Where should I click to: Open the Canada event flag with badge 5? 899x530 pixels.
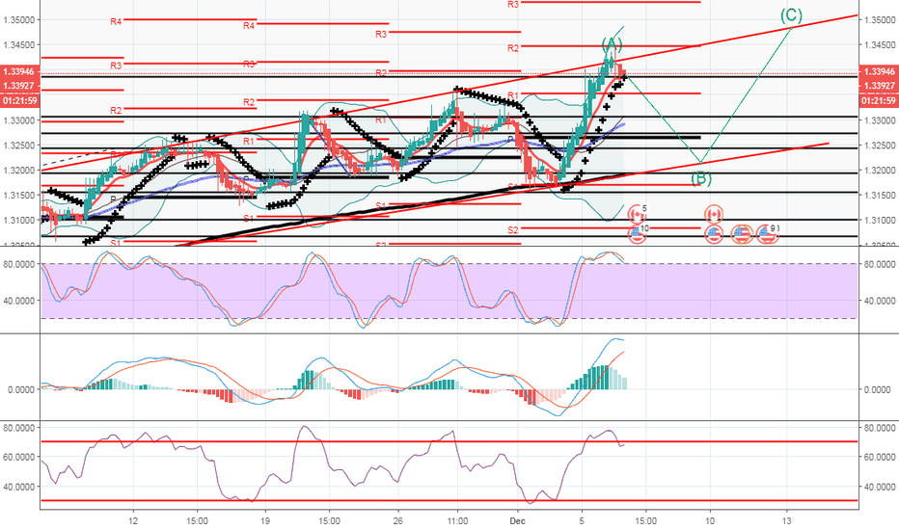637,214
